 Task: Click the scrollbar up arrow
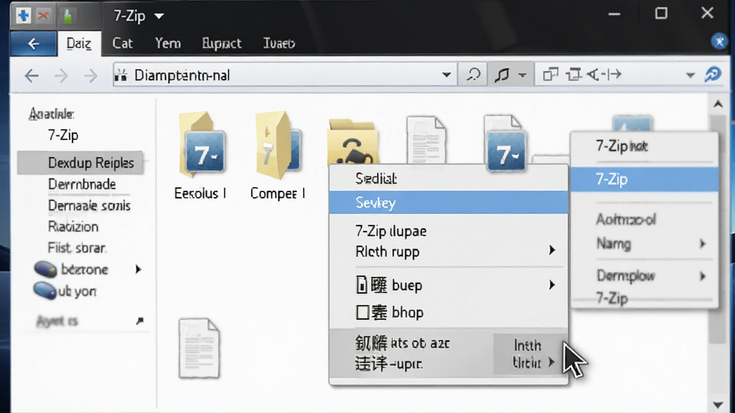[x=718, y=104]
